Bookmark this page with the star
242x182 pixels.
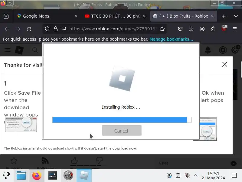[x=162, y=29]
